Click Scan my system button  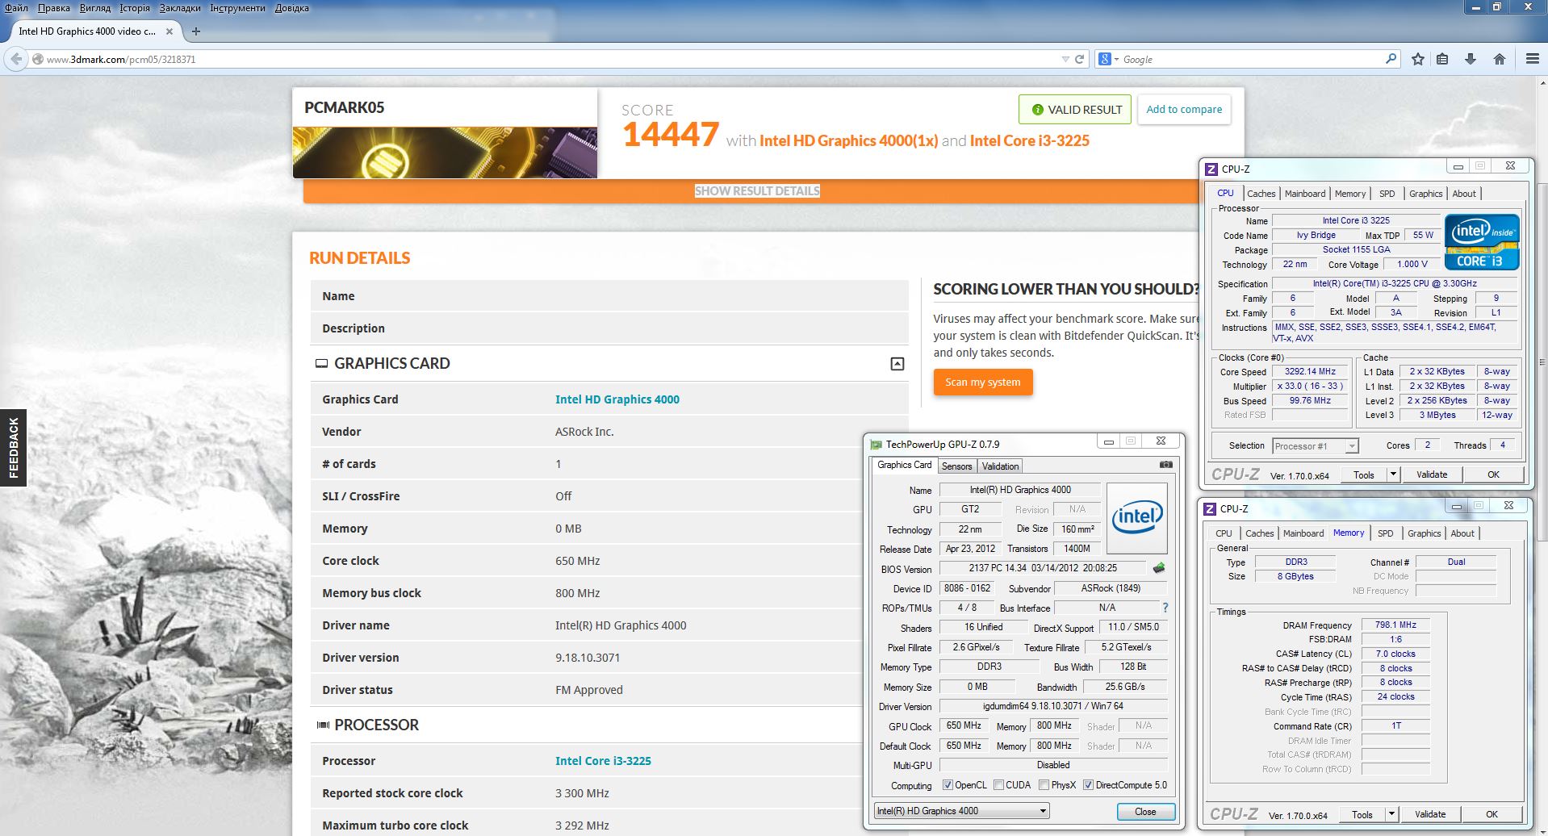tap(983, 382)
